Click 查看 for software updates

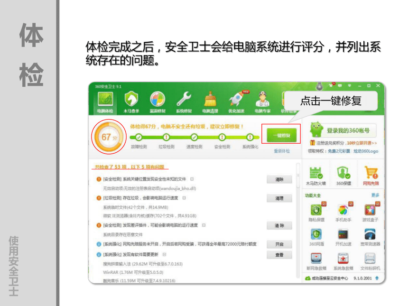[x=279, y=255]
